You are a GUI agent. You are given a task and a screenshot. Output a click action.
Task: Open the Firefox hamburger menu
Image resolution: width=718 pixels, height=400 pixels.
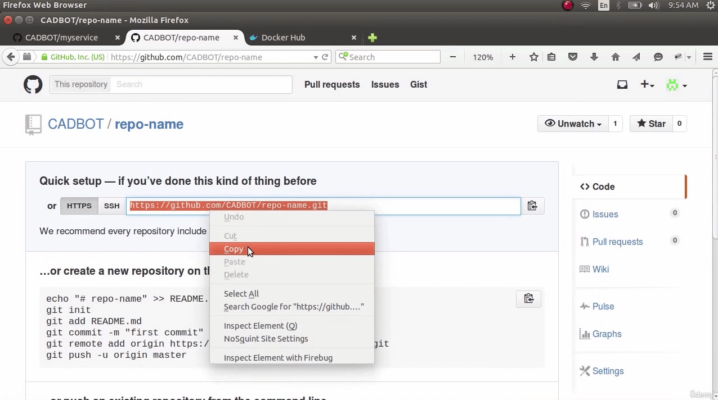pyautogui.click(x=708, y=57)
